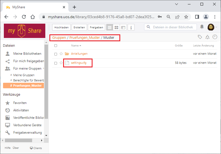Click the list view icon
Image resolution: width=221 pixels, height=154 pixels.
(x=110, y=28)
